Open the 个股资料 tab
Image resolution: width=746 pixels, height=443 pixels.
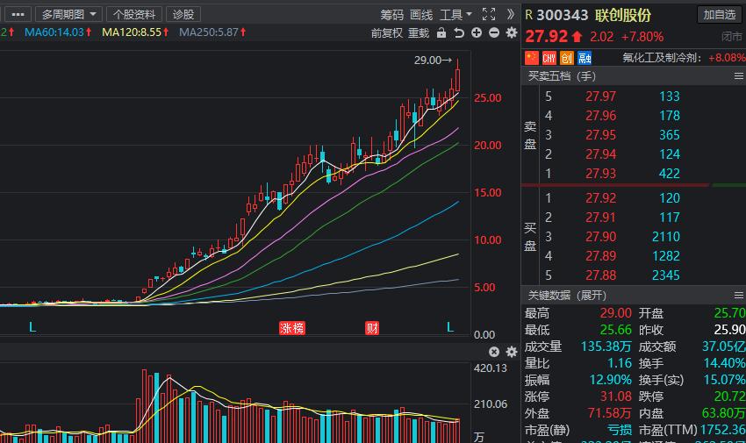pos(134,14)
